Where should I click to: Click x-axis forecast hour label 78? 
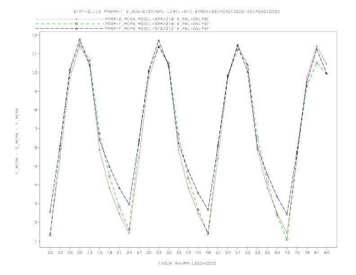[x=307, y=253]
